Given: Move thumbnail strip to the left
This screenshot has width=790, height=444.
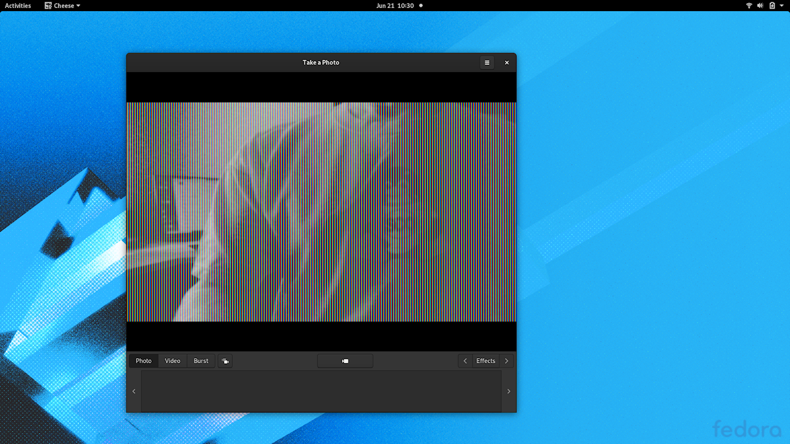Looking at the screenshot, I should (134, 391).
